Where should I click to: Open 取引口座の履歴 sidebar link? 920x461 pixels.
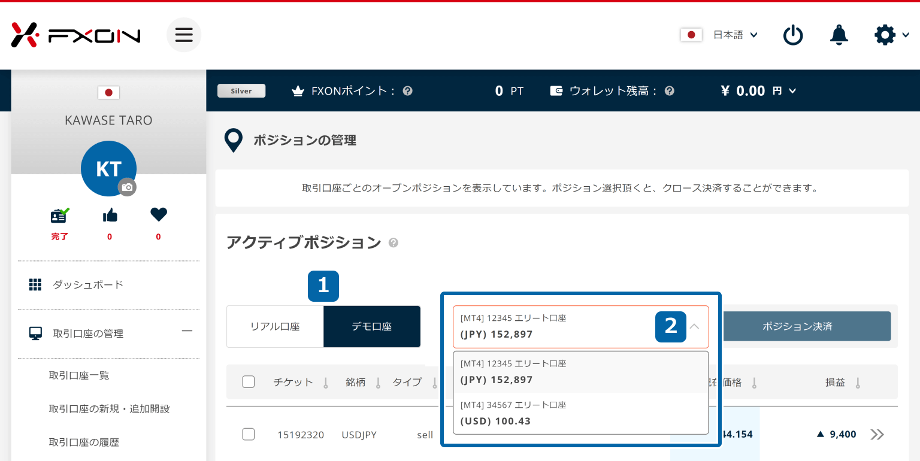(x=84, y=442)
